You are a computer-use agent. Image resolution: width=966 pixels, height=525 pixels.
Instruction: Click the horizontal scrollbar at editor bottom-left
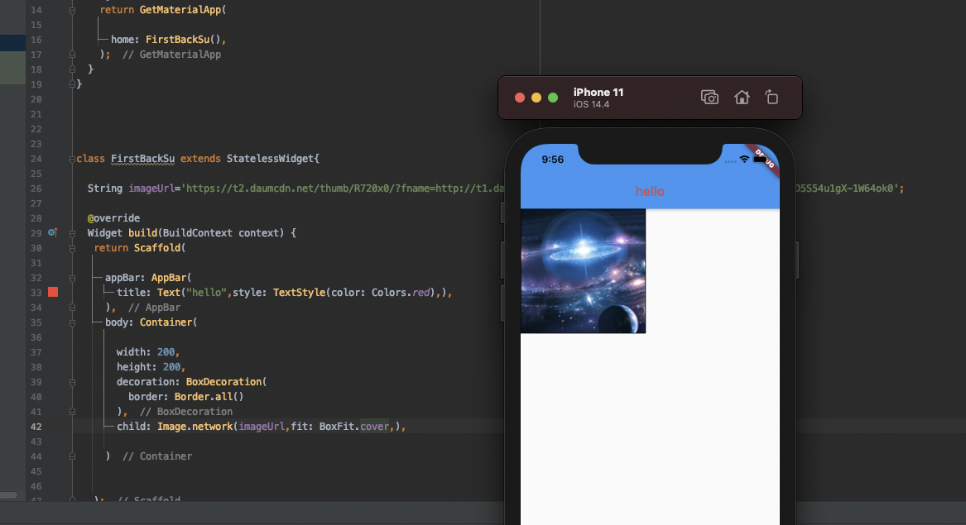[8, 495]
